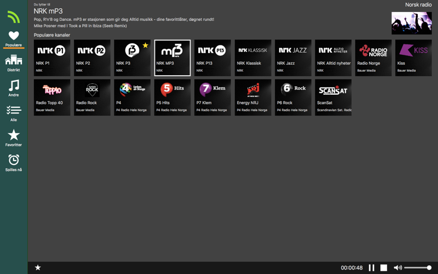Image resolution: width=438 pixels, height=274 pixels.
Task: Click the green radio wave app logo
Action: tap(14, 17)
